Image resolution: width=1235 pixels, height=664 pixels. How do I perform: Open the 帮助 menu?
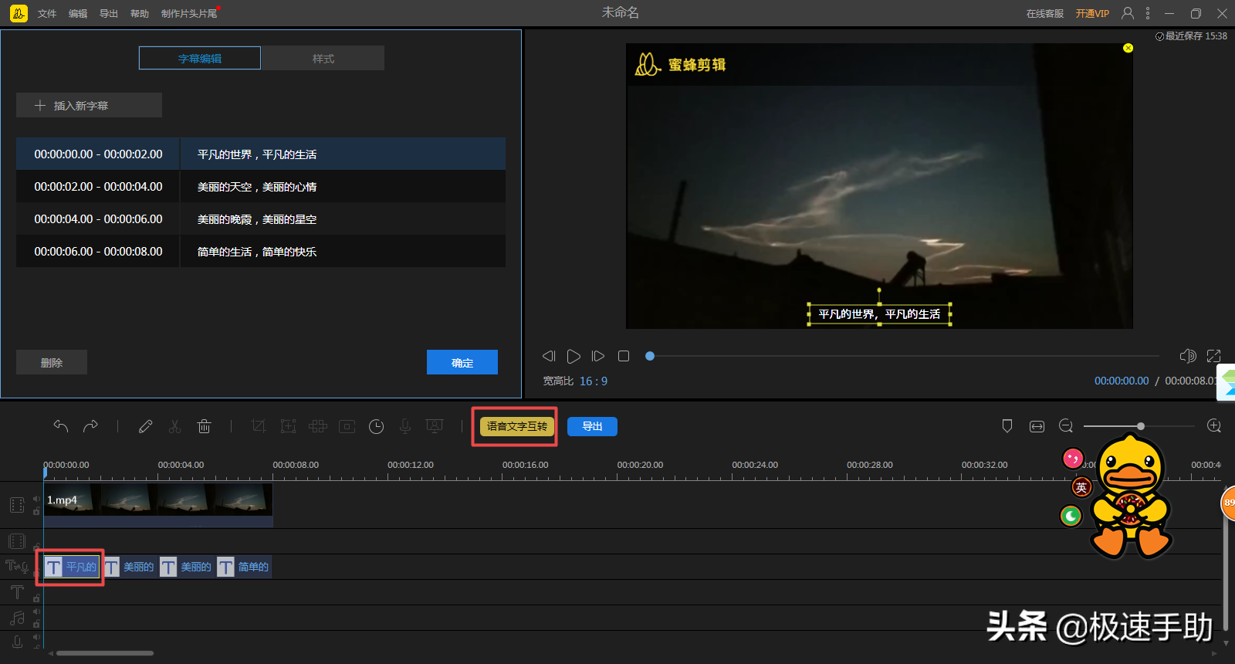(x=140, y=13)
